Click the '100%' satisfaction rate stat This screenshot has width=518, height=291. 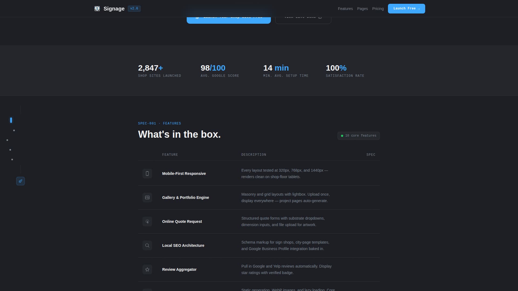pyautogui.click(x=336, y=68)
